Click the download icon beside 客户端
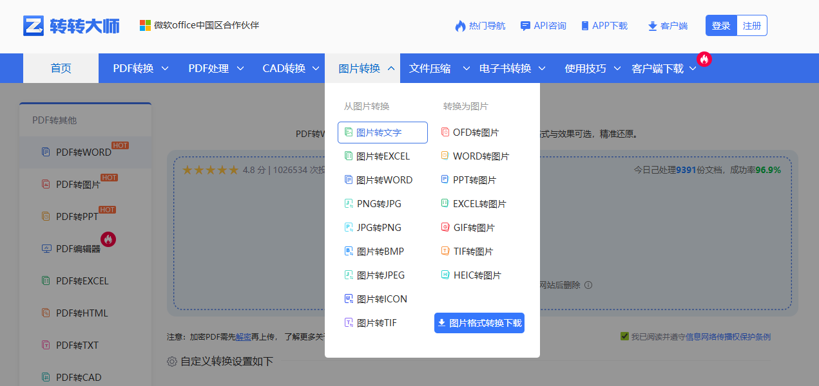Viewport: 819px width, 386px height. (x=652, y=26)
